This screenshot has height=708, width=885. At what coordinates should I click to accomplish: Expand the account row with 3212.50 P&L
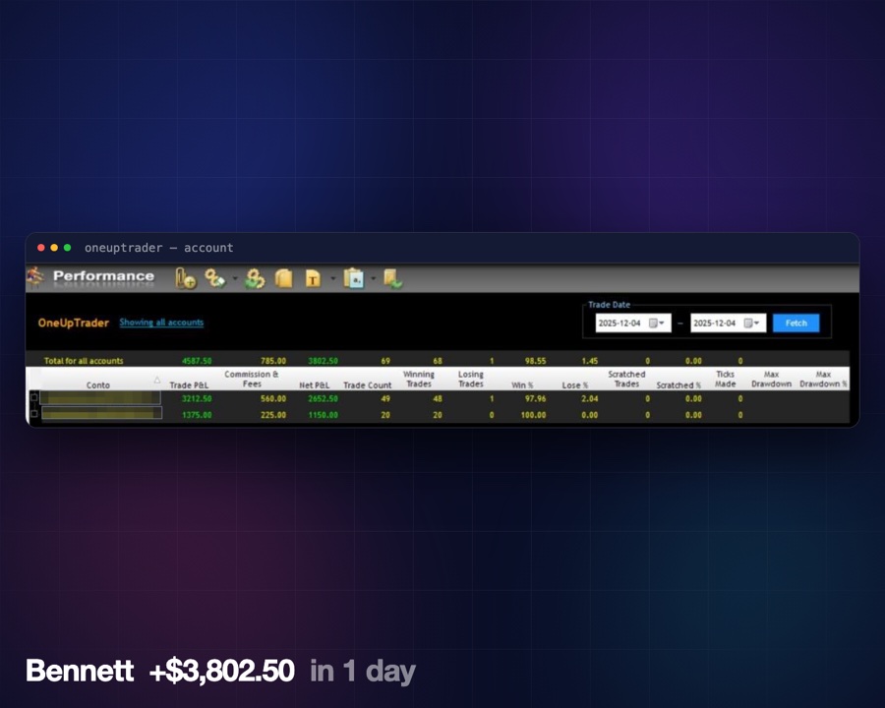pyautogui.click(x=33, y=397)
